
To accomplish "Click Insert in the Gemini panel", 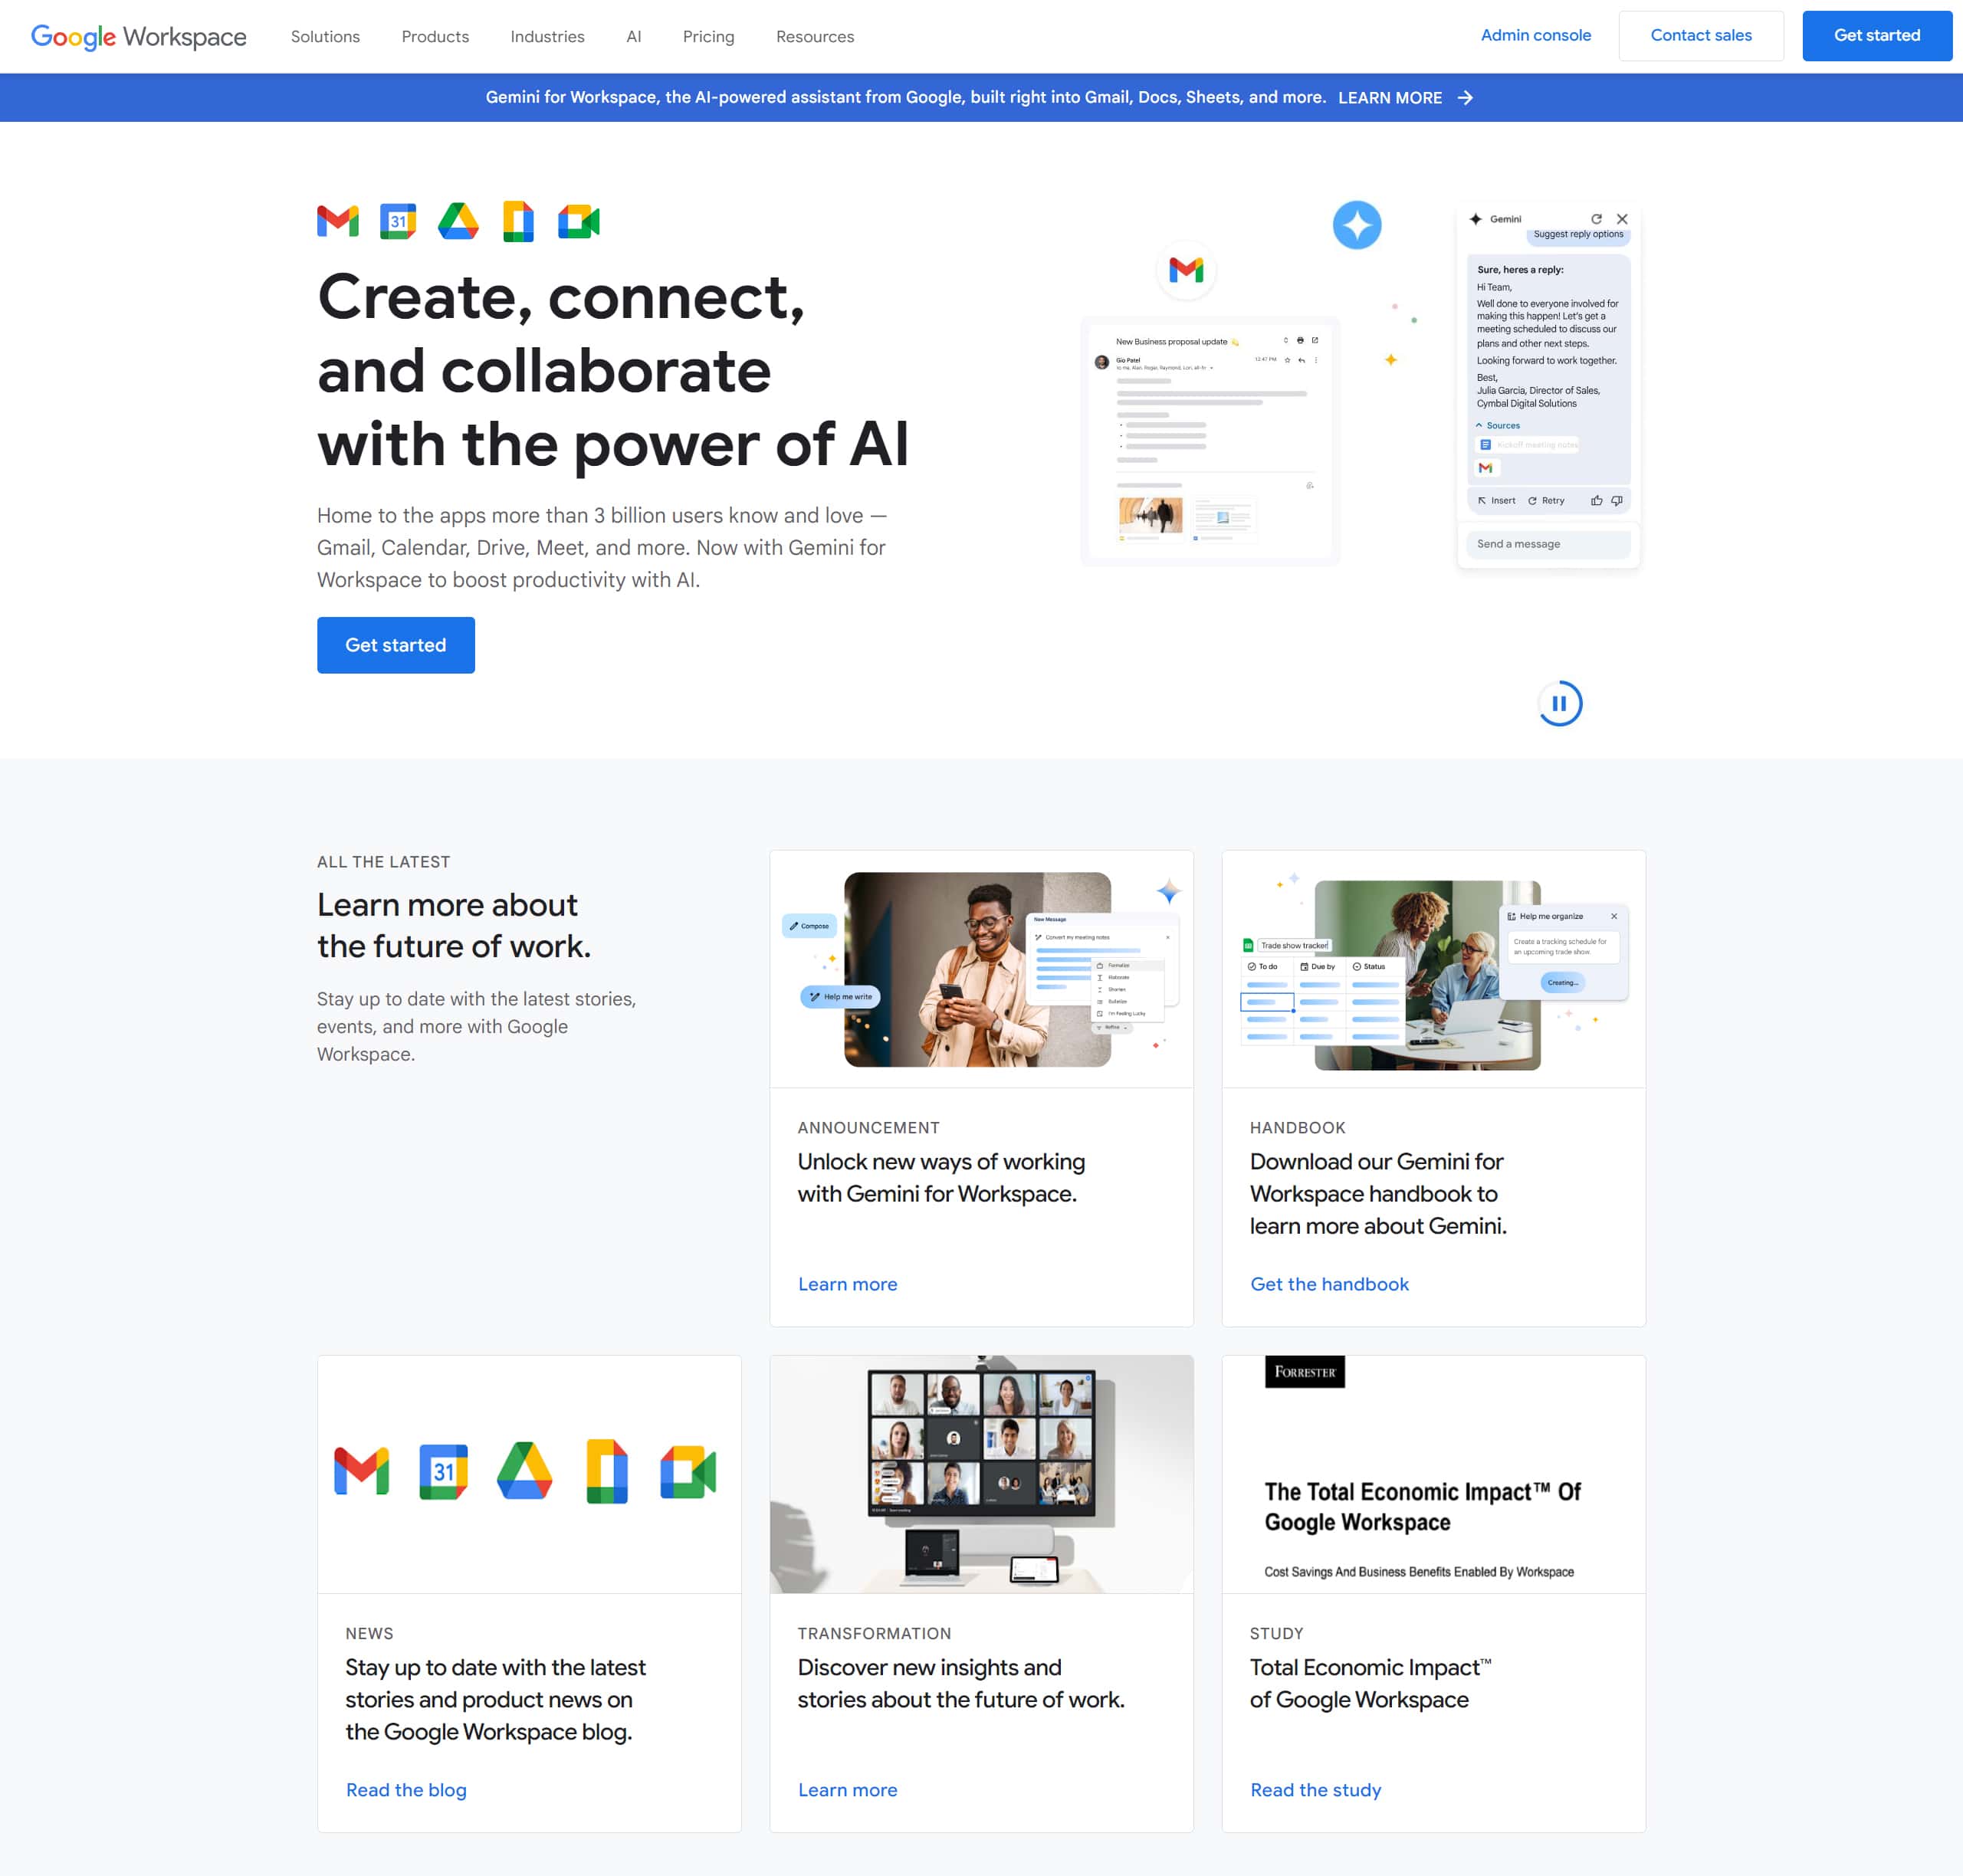I will (x=1496, y=500).
